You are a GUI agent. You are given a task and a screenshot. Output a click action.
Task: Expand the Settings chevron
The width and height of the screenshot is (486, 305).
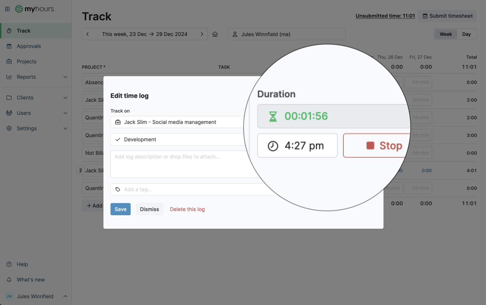[x=65, y=129]
